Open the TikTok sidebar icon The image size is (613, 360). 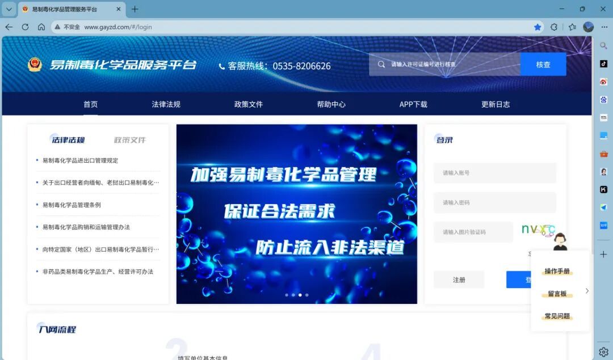(603, 64)
